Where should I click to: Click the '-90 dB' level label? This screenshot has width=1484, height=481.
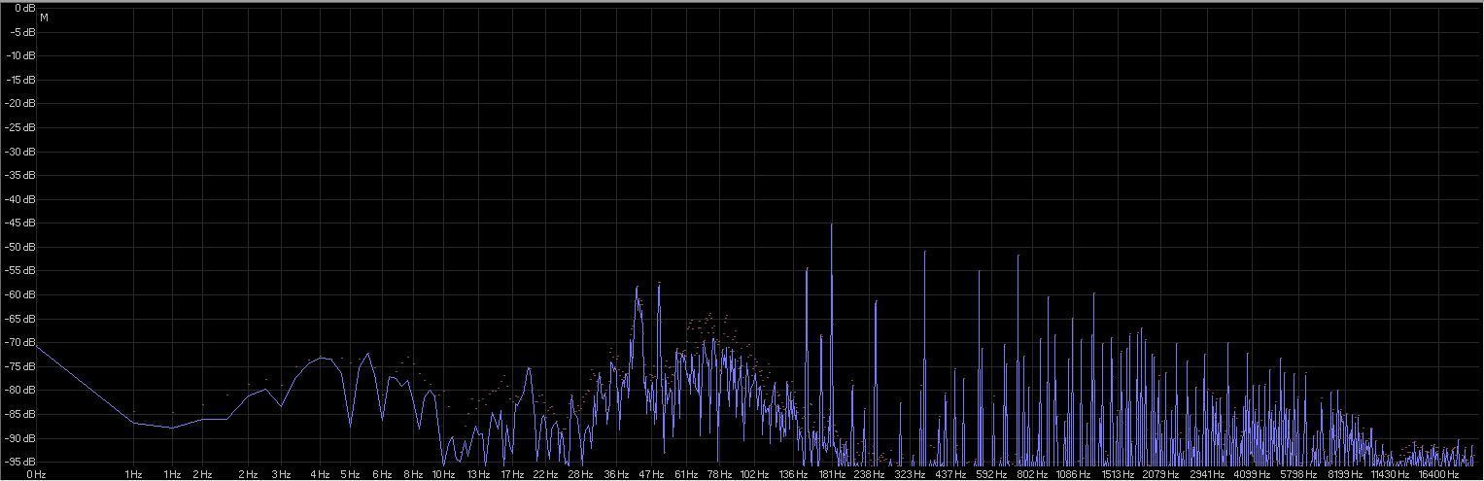tap(20, 438)
